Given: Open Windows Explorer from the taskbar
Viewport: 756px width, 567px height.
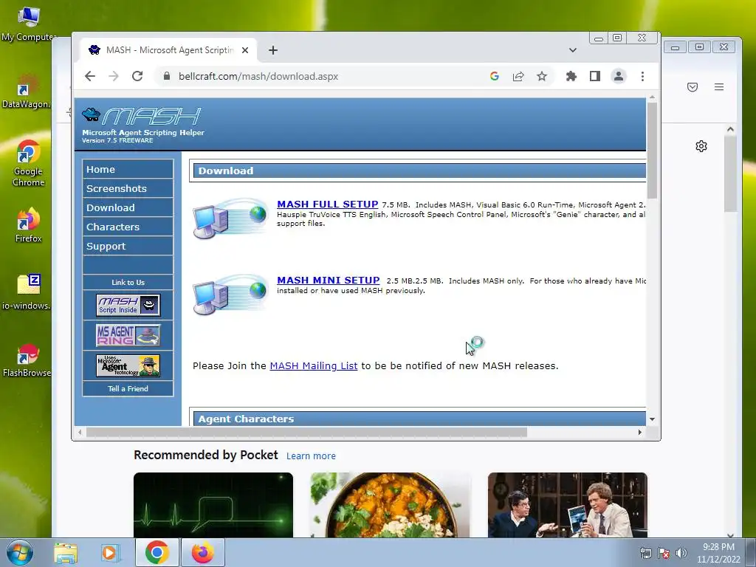Looking at the screenshot, I should coord(66,553).
